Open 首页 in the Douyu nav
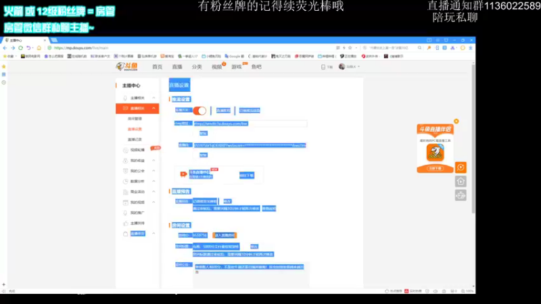 pyautogui.click(x=158, y=67)
